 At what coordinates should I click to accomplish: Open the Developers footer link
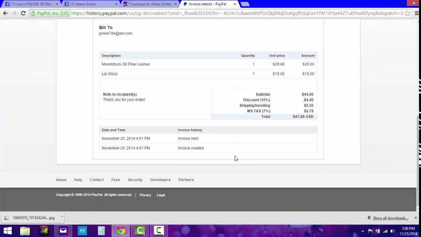pyautogui.click(x=160, y=180)
